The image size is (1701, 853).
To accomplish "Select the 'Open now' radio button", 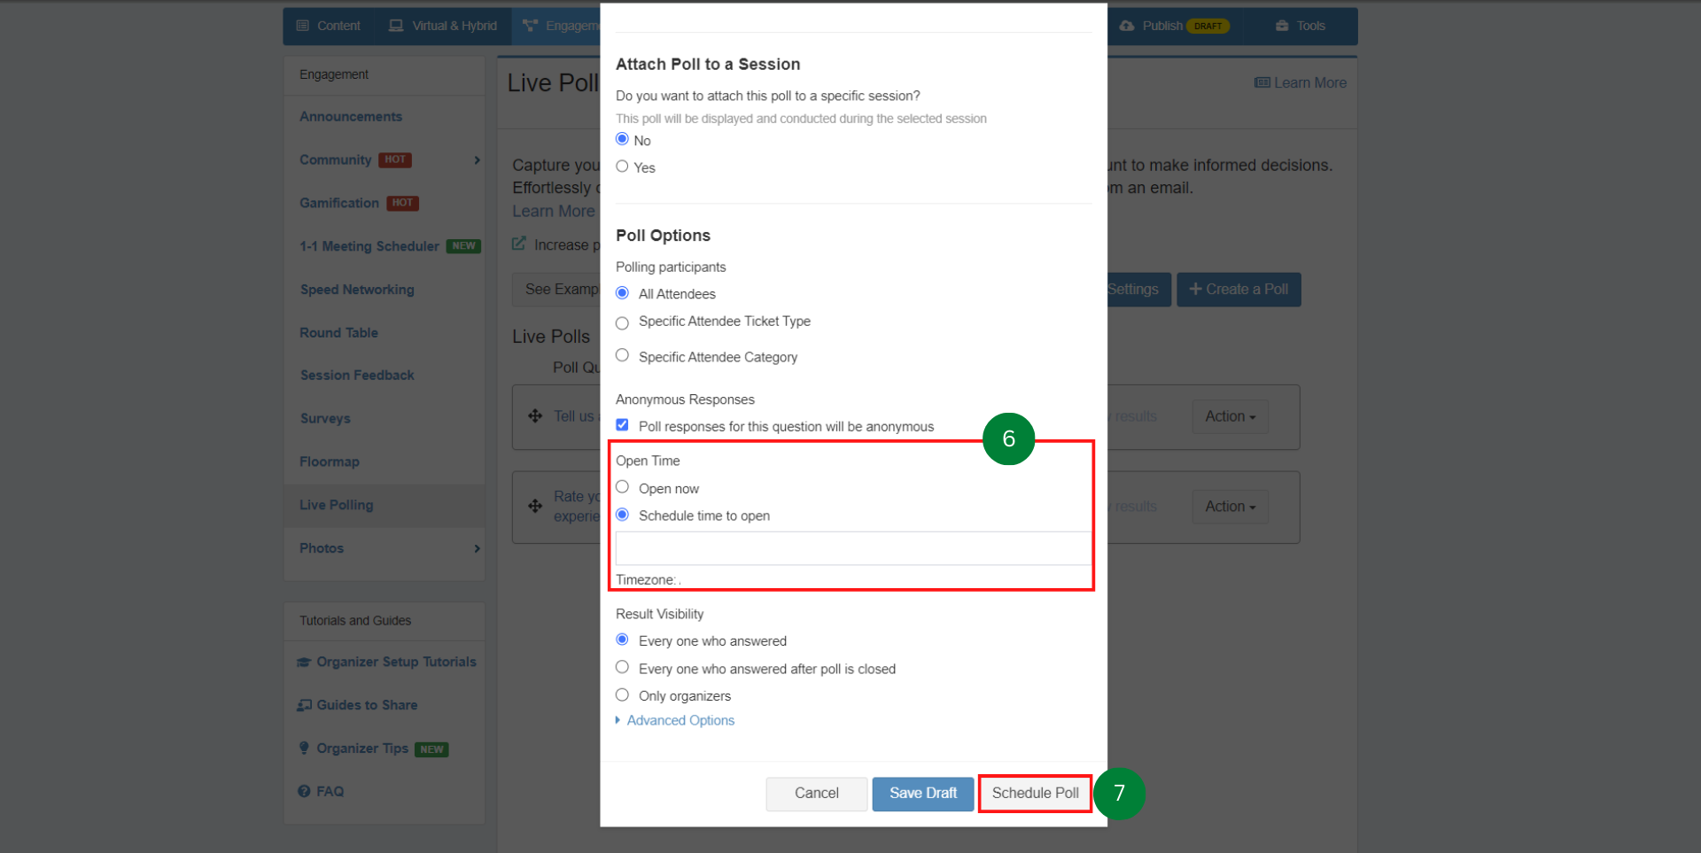I will click(622, 487).
